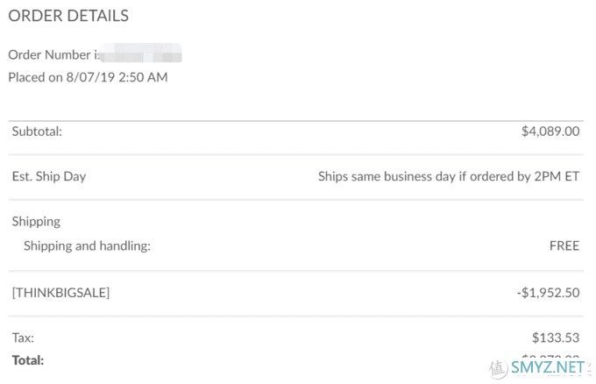Click the Order Number label

53,54
